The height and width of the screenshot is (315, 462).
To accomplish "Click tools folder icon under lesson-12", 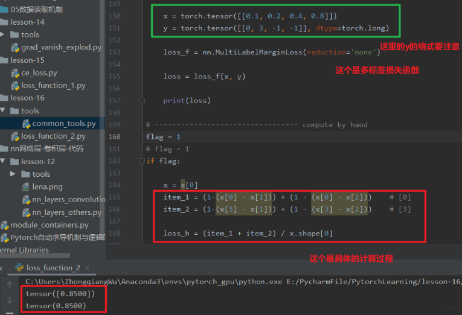I will [x=25, y=174].
